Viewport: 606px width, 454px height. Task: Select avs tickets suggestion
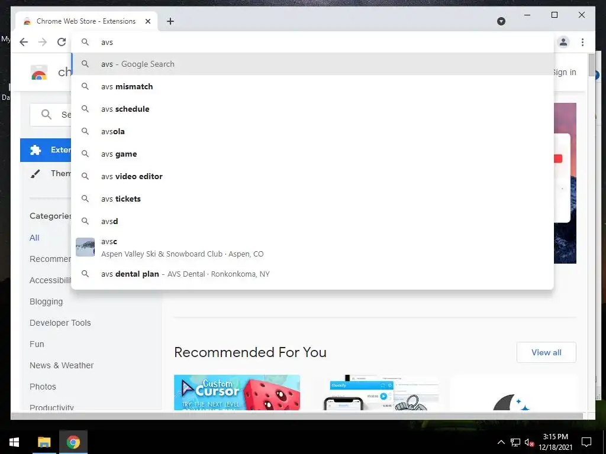(312, 199)
